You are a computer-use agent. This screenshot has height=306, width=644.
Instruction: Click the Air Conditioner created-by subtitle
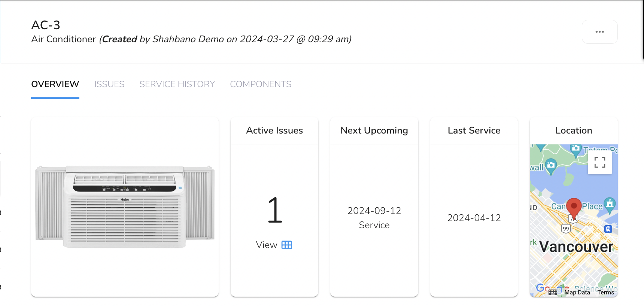pyautogui.click(x=191, y=39)
